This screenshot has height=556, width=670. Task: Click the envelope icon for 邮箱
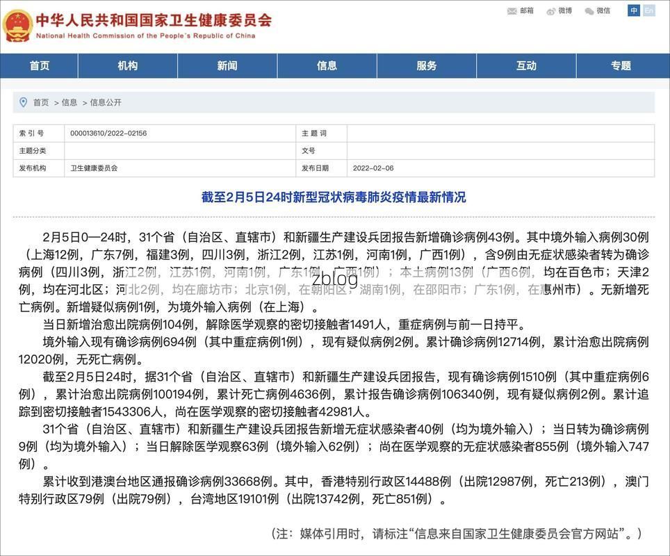coord(512,10)
